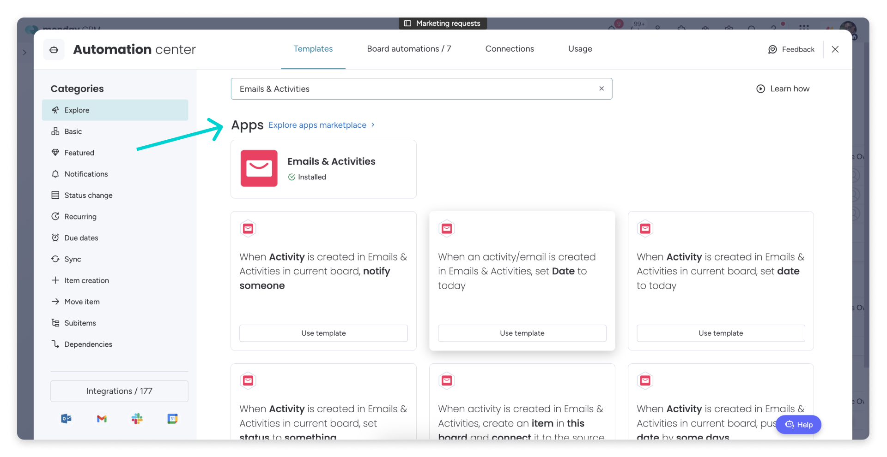Click the Recurring clock icon
The image size is (887, 457).
click(x=55, y=216)
